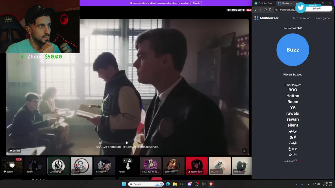Reload the Multibuzzer page

[x=265, y=10]
